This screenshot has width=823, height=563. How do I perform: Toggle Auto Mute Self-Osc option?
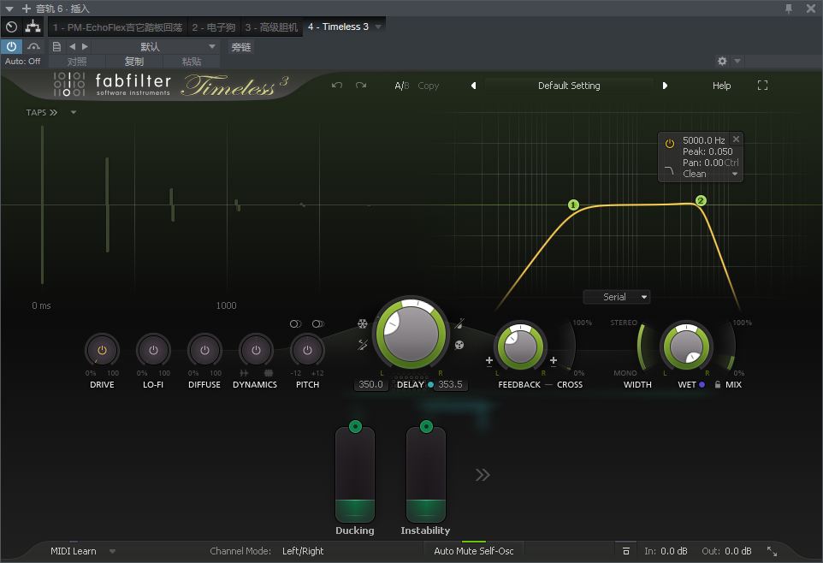tap(473, 551)
